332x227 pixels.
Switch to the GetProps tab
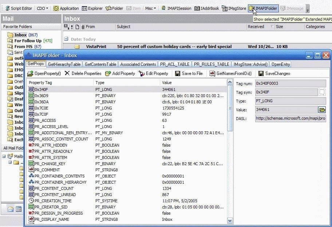pyautogui.click(x=36, y=64)
